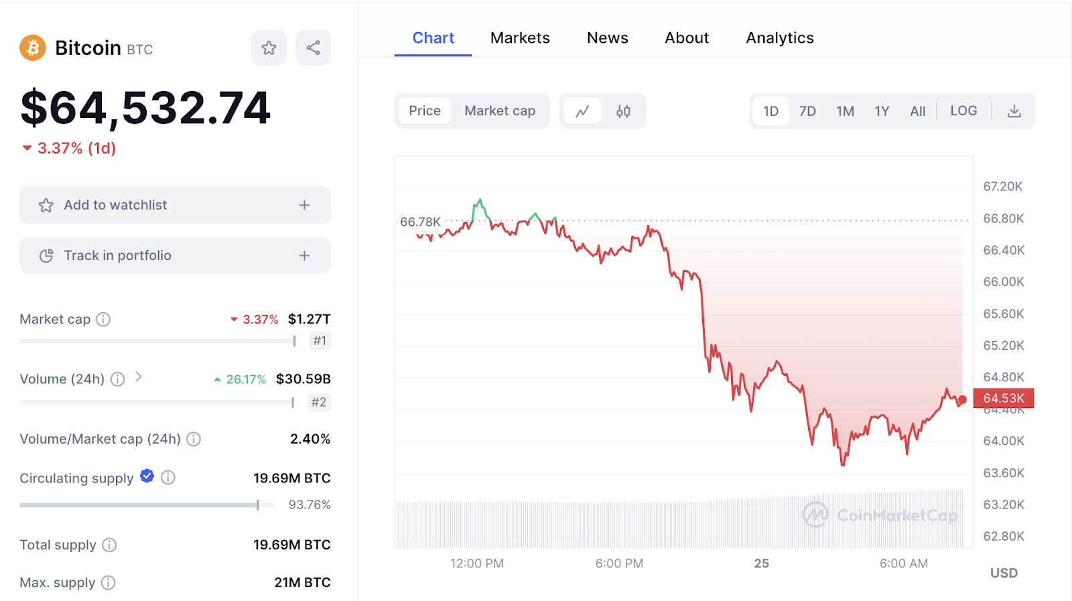The image size is (1072, 601).
Task: Switch to the Analytics tab
Action: [x=780, y=38]
